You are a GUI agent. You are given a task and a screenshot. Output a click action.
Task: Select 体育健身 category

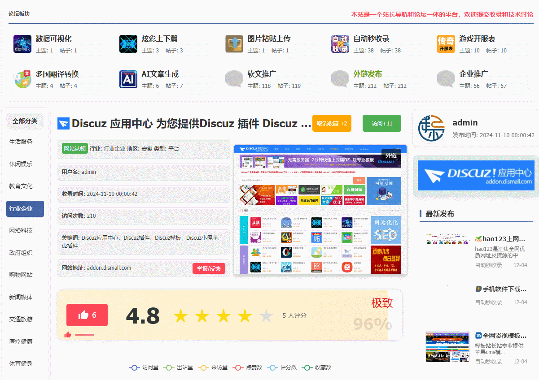pyautogui.click(x=21, y=364)
